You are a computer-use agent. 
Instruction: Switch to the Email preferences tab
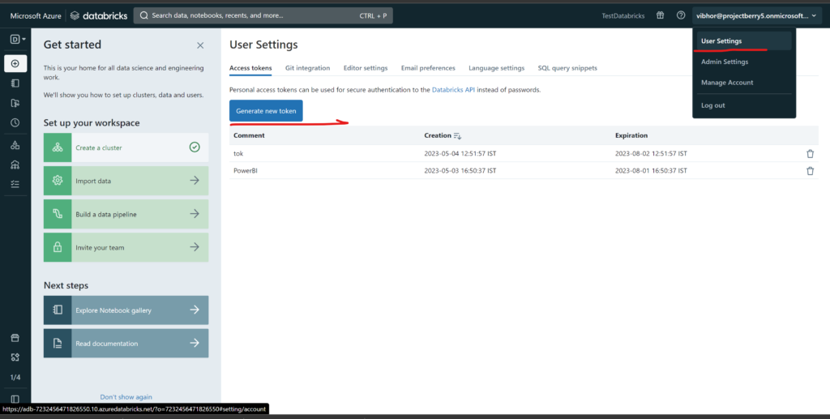coord(428,68)
